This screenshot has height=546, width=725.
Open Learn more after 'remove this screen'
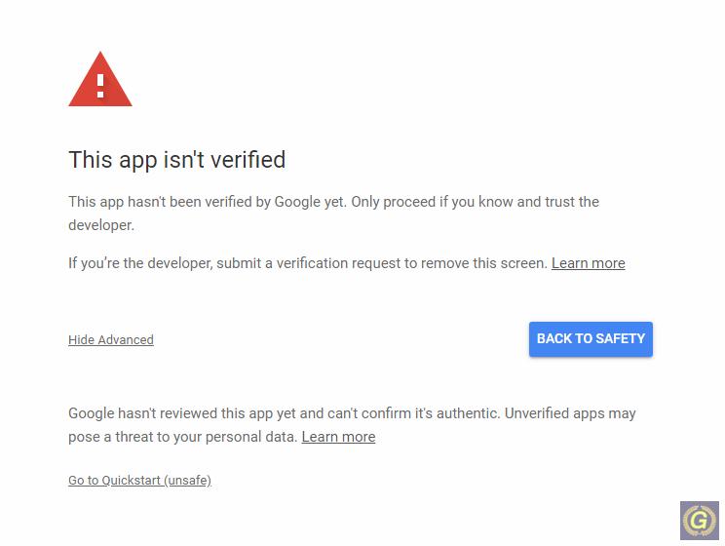tap(589, 263)
